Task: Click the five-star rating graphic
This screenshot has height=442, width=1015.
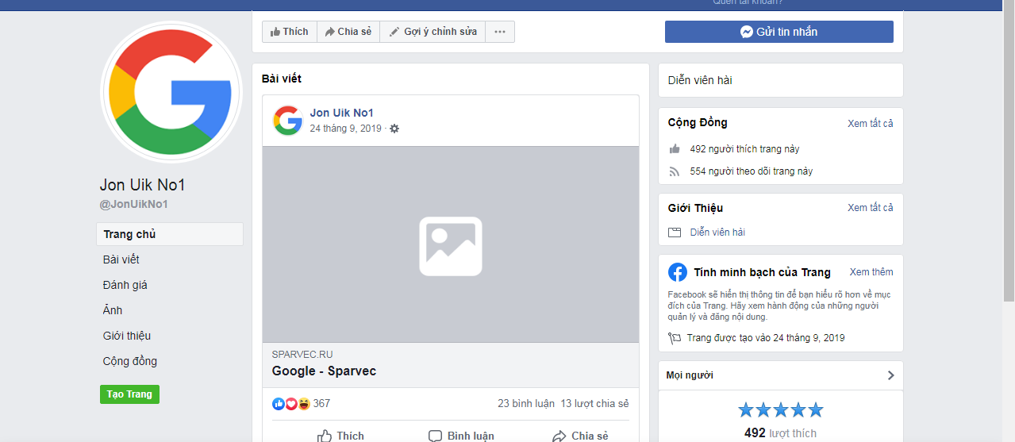Action: (781, 410)
